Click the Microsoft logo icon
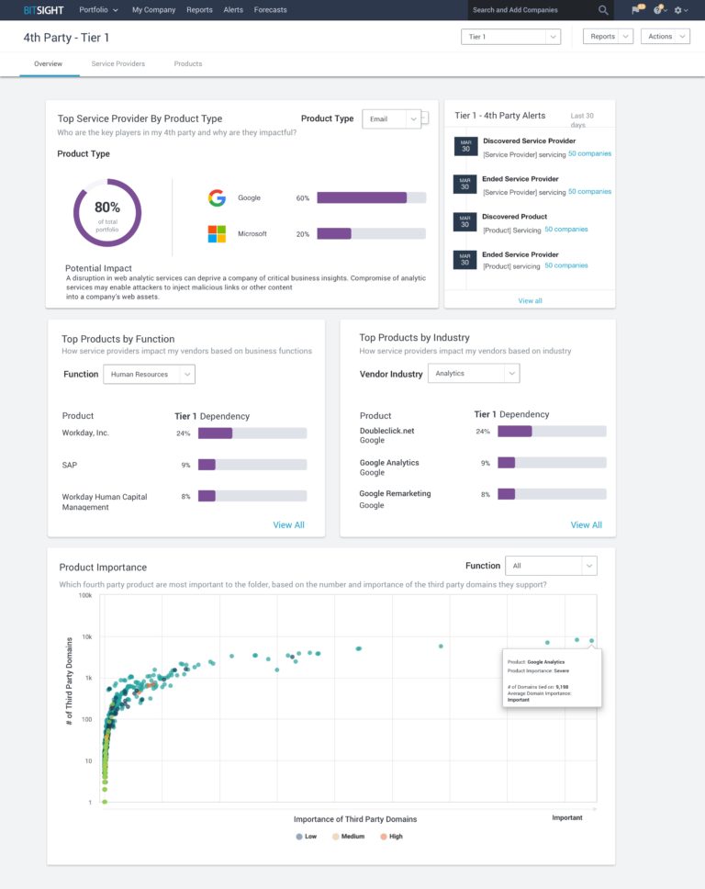The width and height of the screenshot is (705, 889). click(217, 233)
